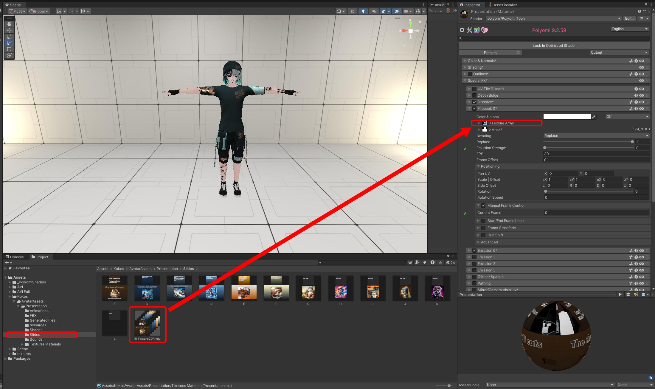Click the Poiyomi tools wrench icon
This screenshot has height=389, width=655.
click(469, 30)
